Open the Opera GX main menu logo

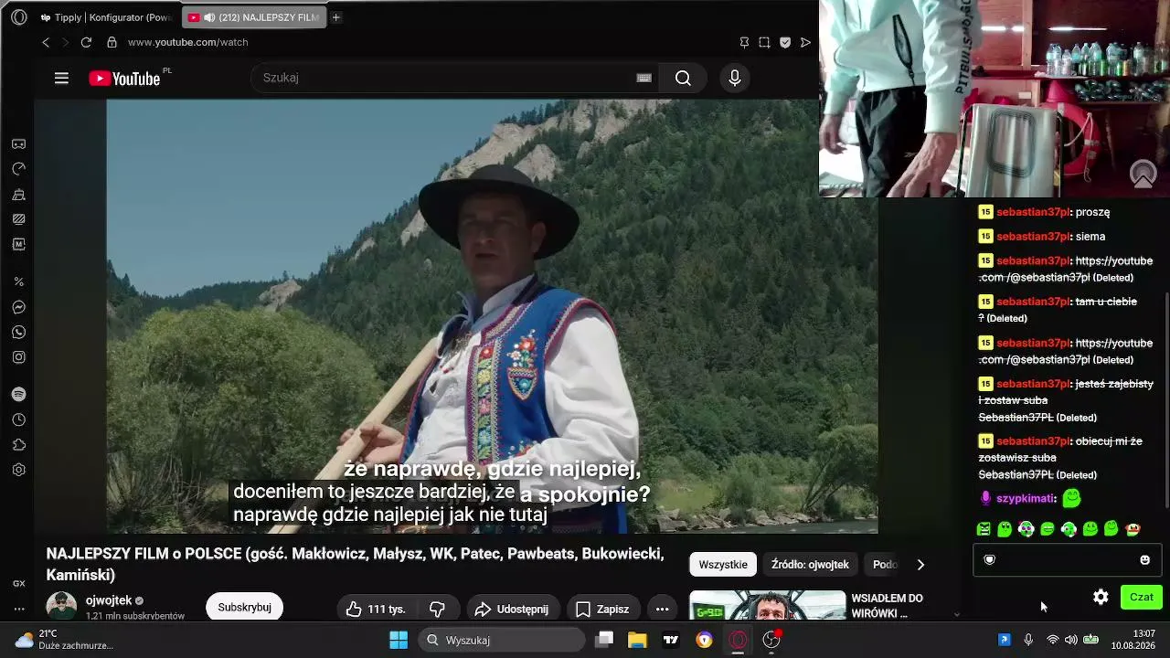(18, 17)
